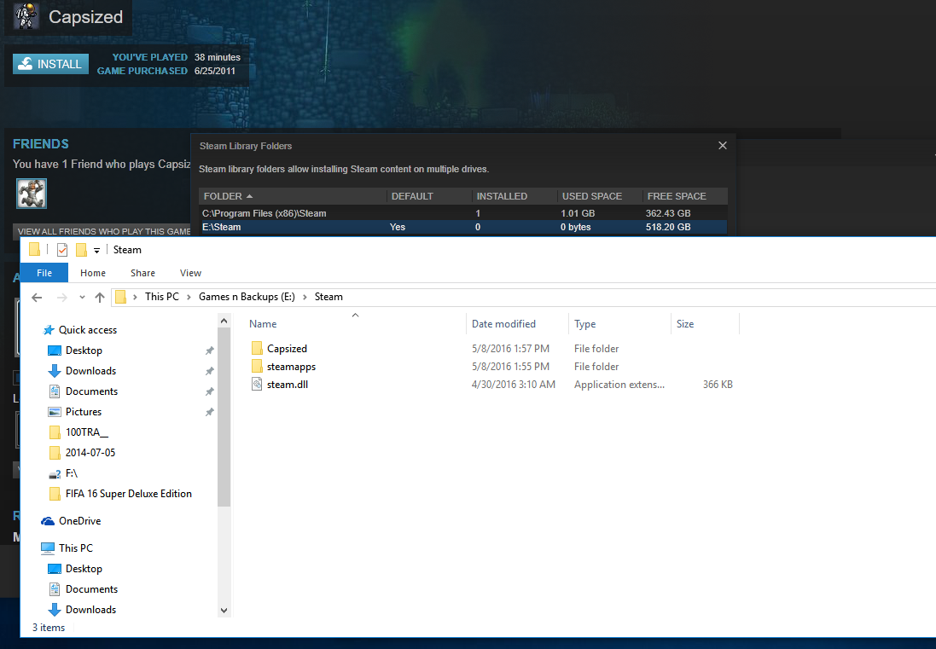Screen dimensions: 936x649
Task: Click the DEFAULT column header in Steam dialog
Action: tap(428, 196)
